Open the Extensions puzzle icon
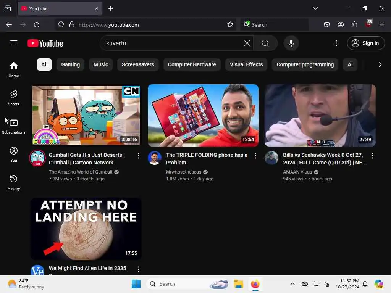Viewport: 391px width, 293px height. tap(354, 25)
